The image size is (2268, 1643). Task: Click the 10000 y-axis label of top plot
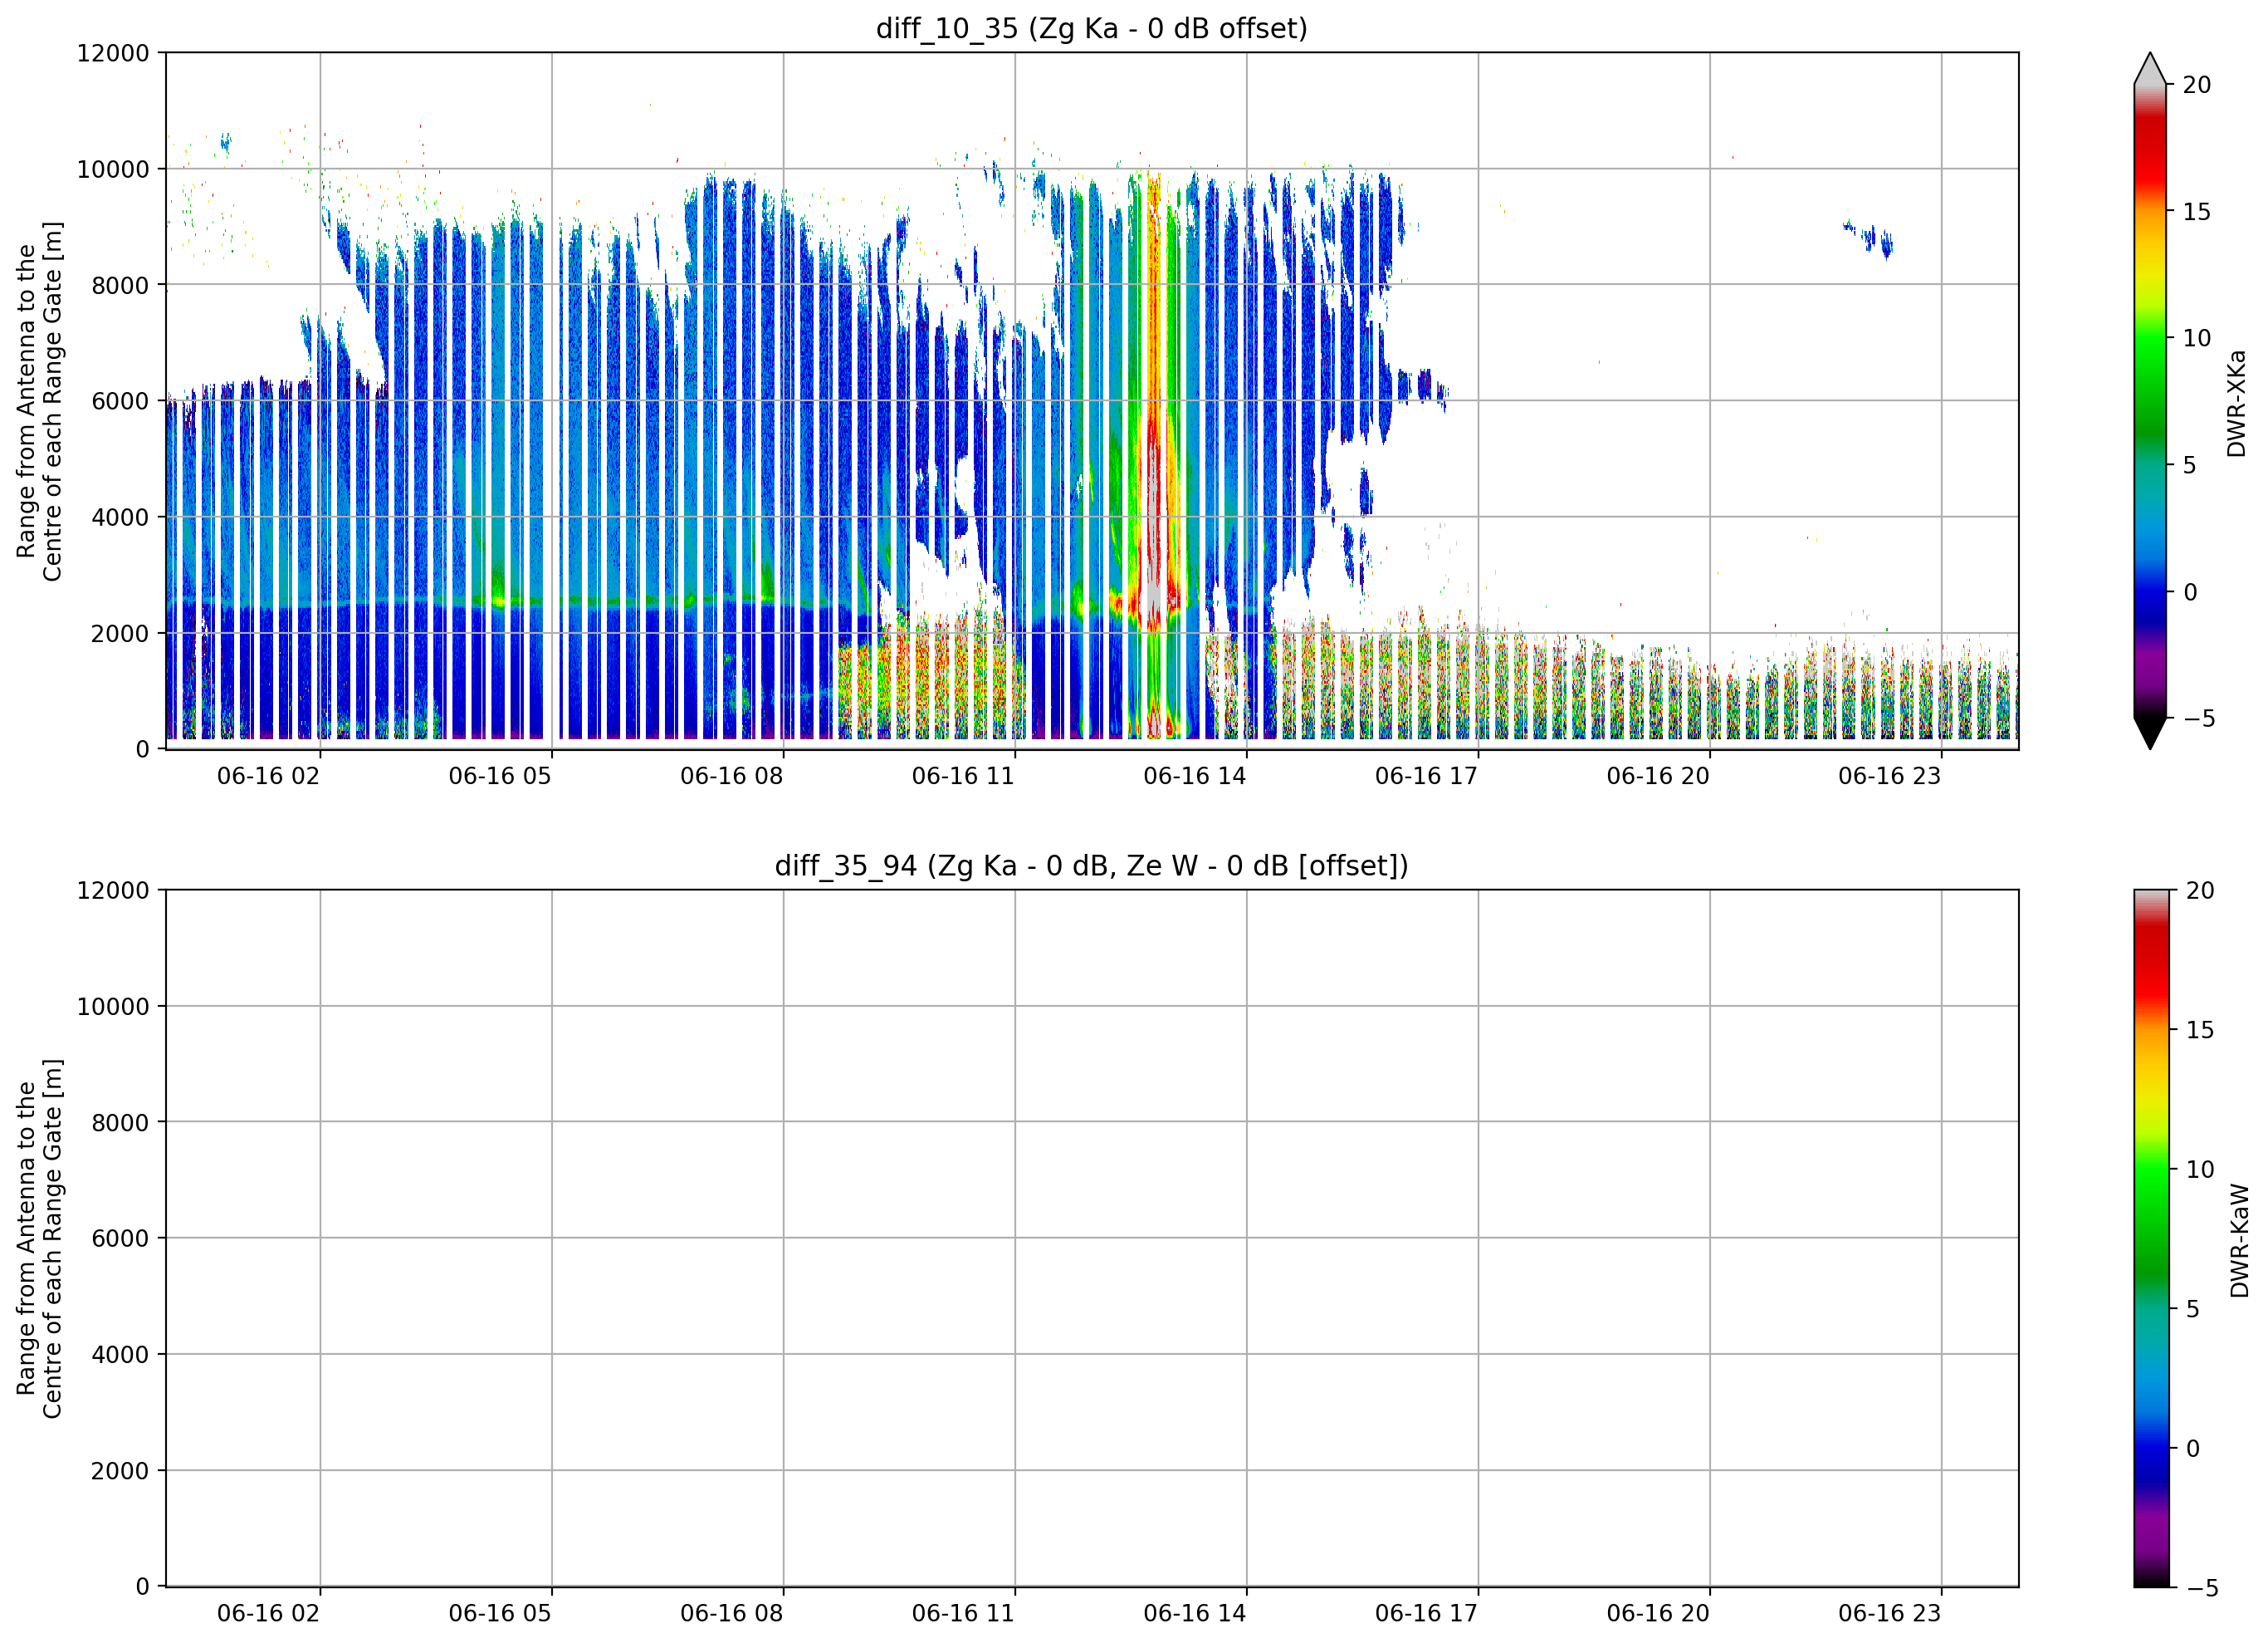click(113, 169)
